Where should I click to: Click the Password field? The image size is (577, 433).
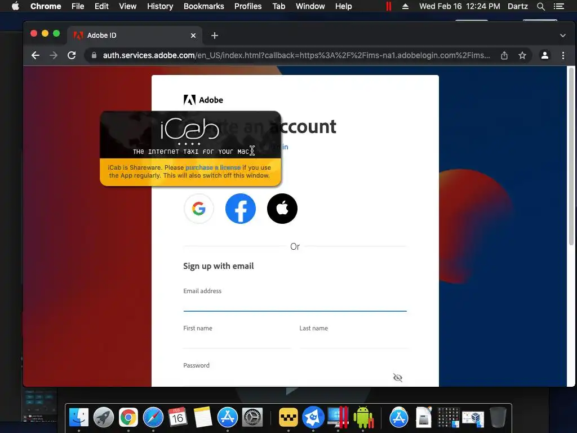click(287, 378)
